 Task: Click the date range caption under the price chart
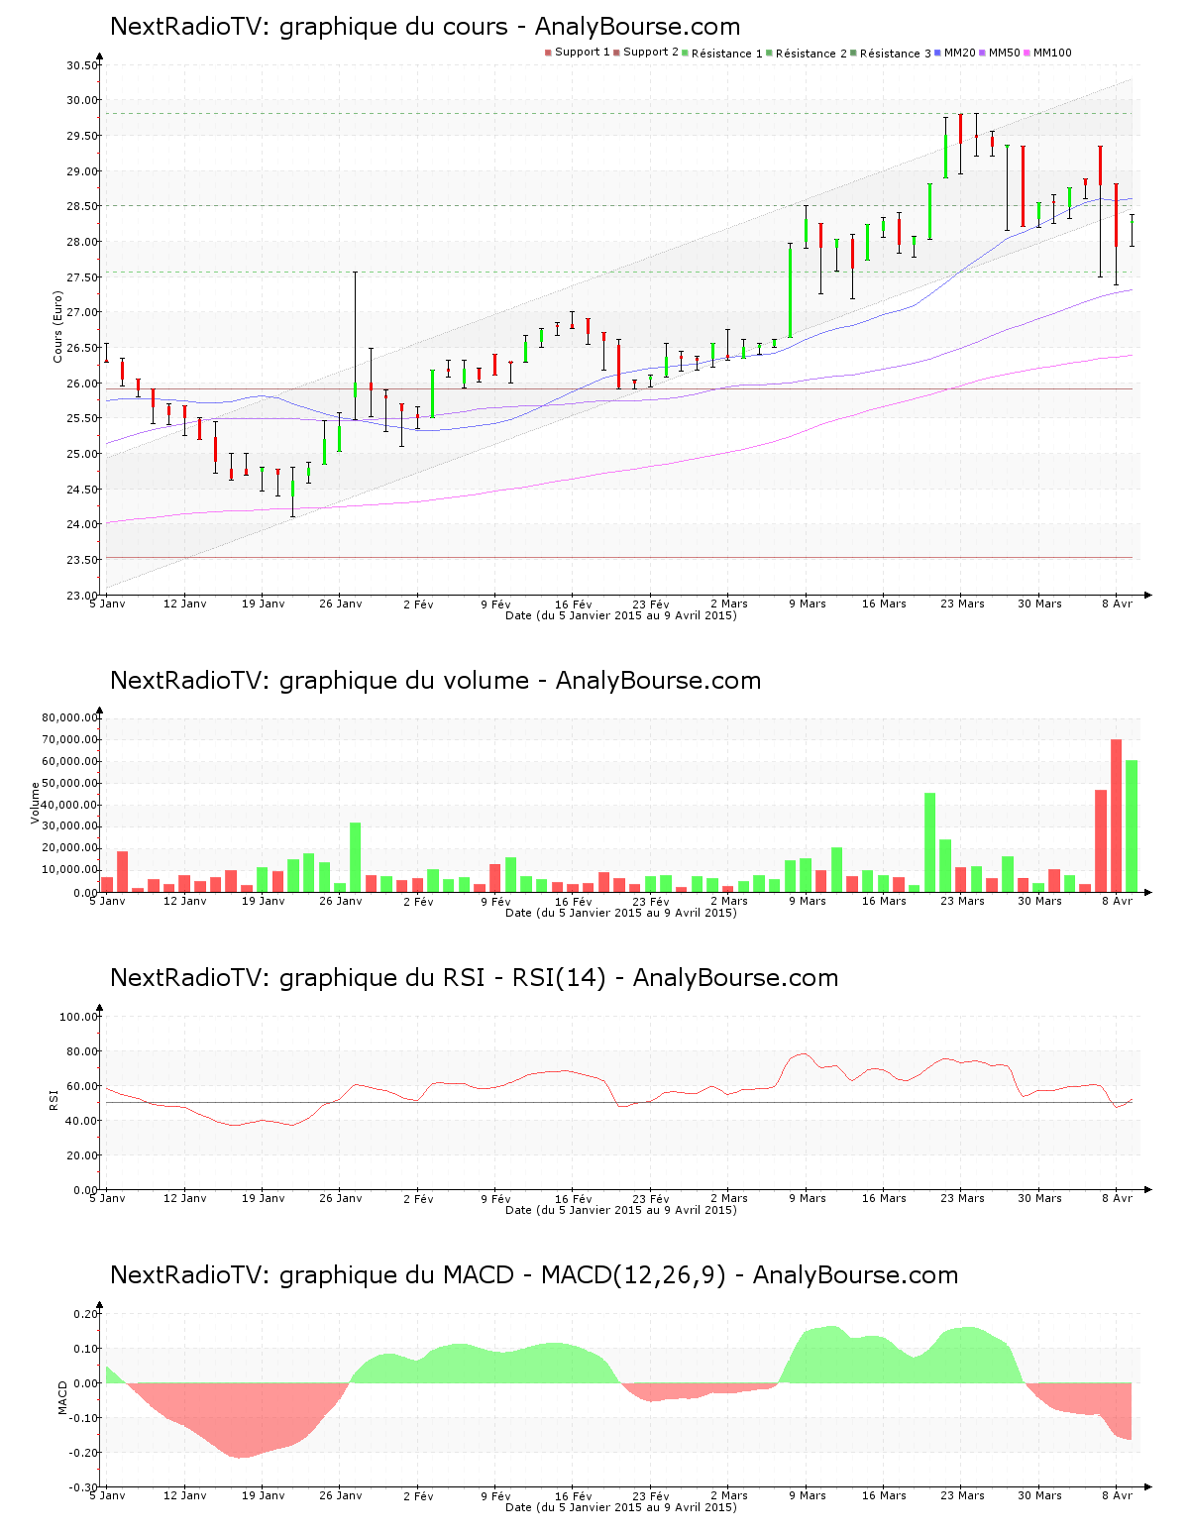point(621,615)
